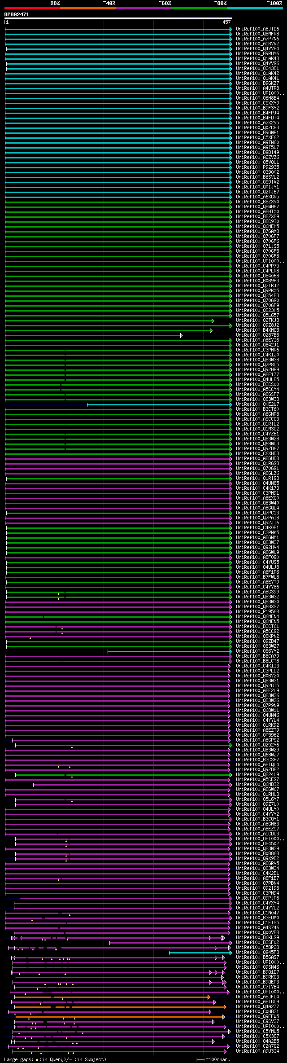Select the label UniRef100_A4UTR8
Viewport: 287px width, 1063px height.
pyautogui.click(x=257, y=88)
